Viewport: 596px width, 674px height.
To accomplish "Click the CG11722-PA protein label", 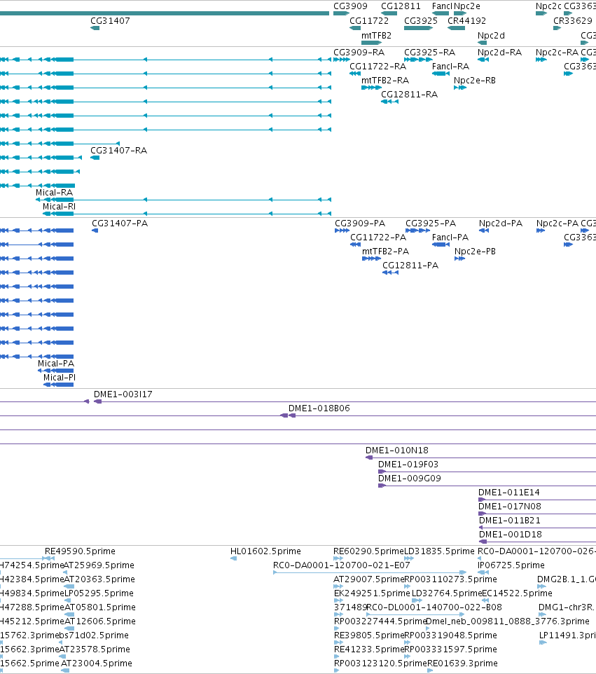I will coord(378,238).
